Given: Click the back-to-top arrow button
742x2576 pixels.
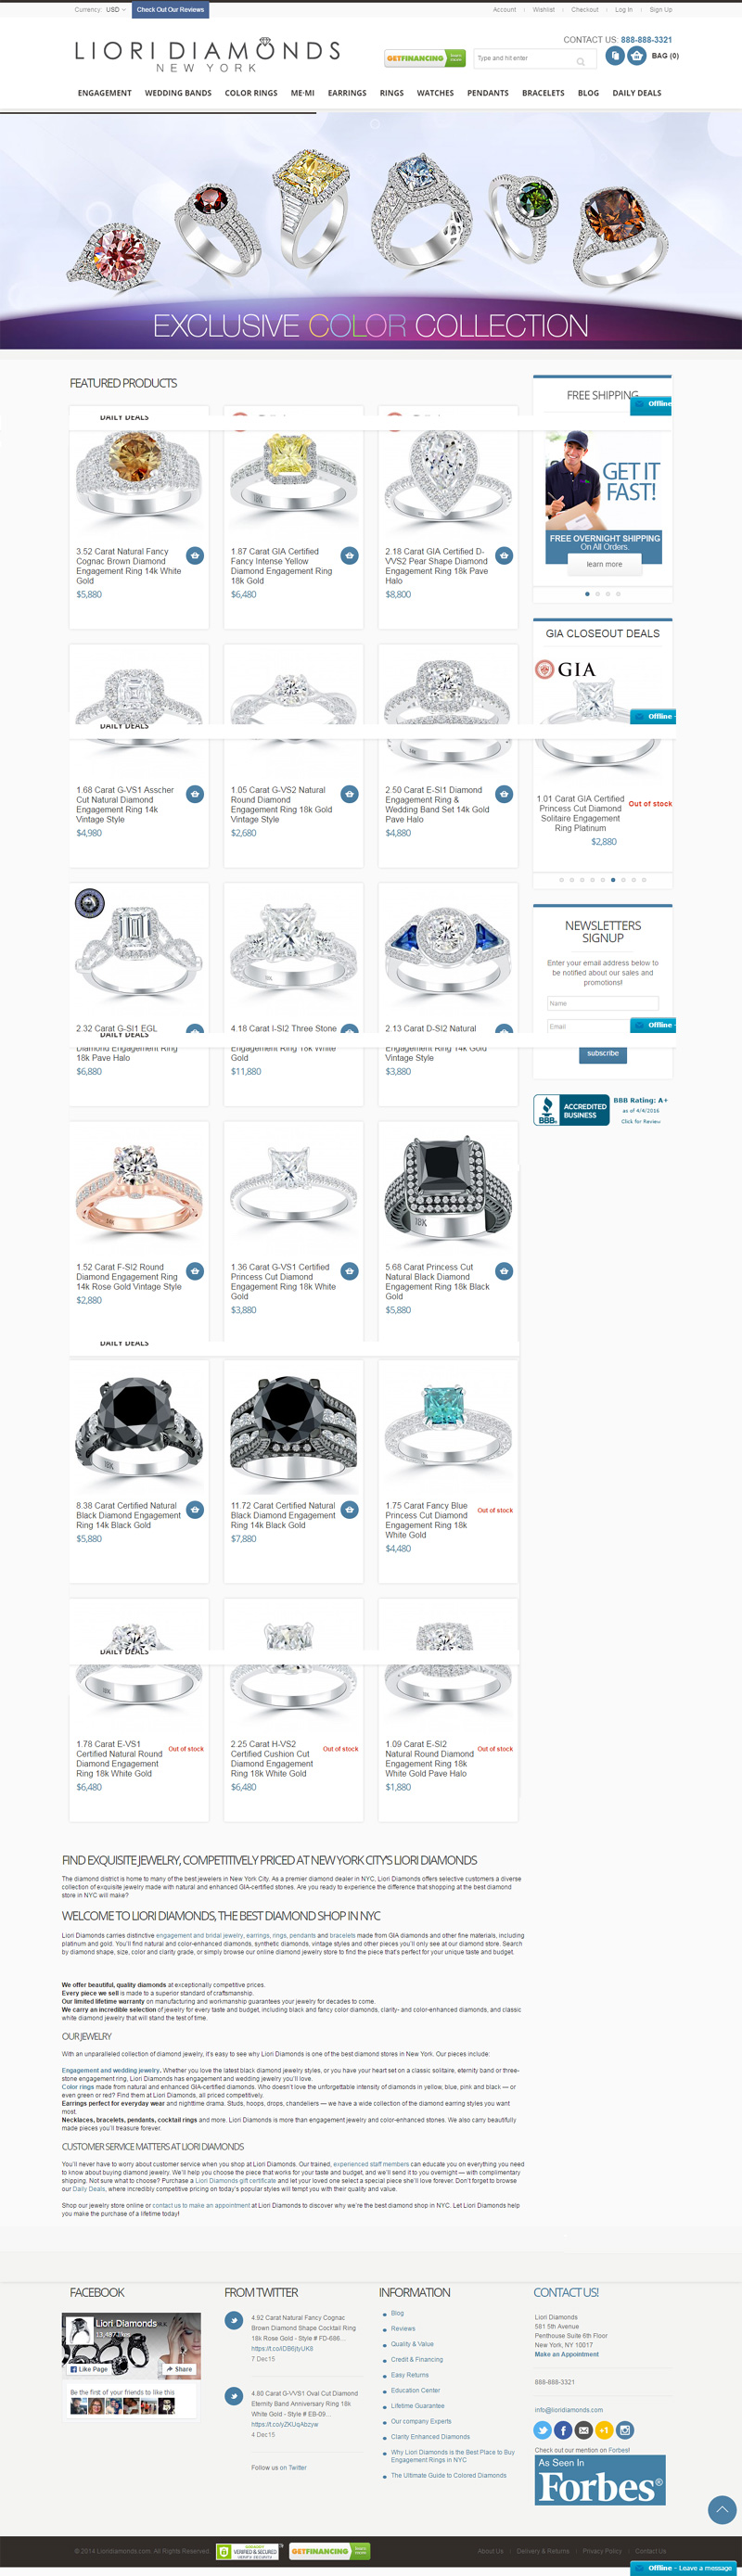Looking at the screenshot, I should tap(722, 2508).
